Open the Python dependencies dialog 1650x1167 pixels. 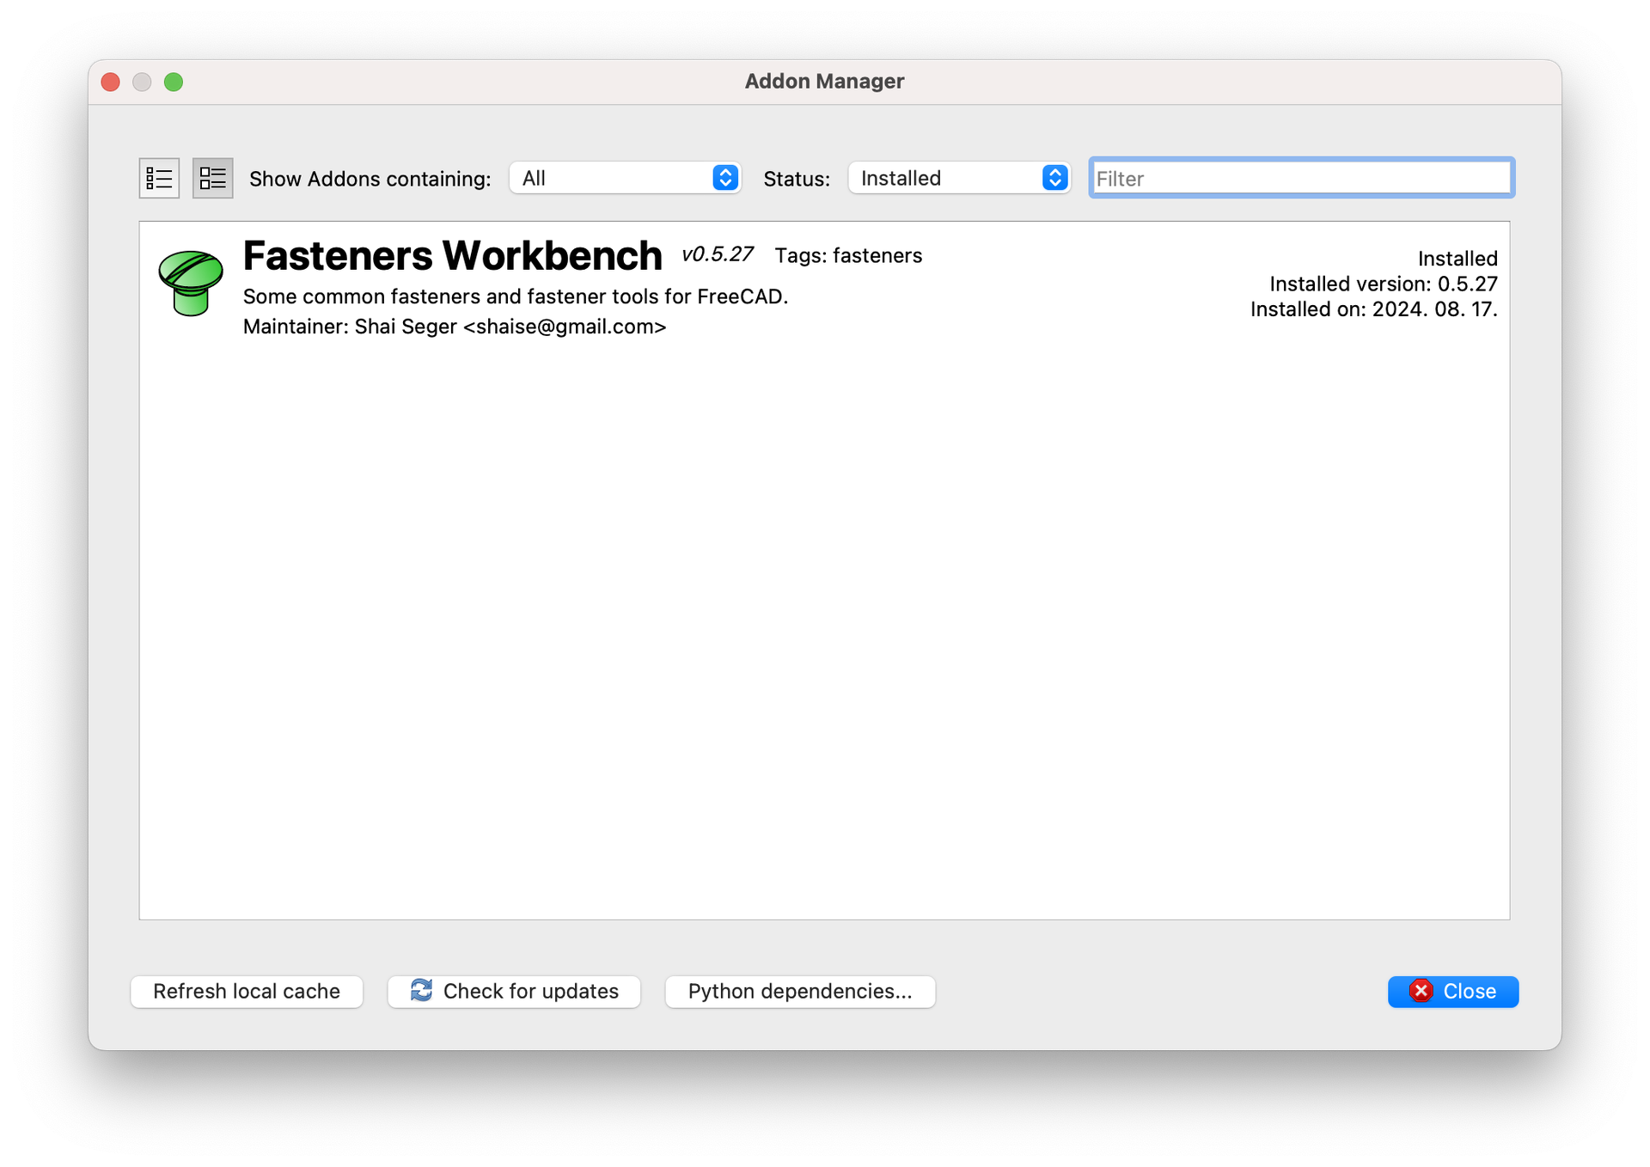point(799,991)
